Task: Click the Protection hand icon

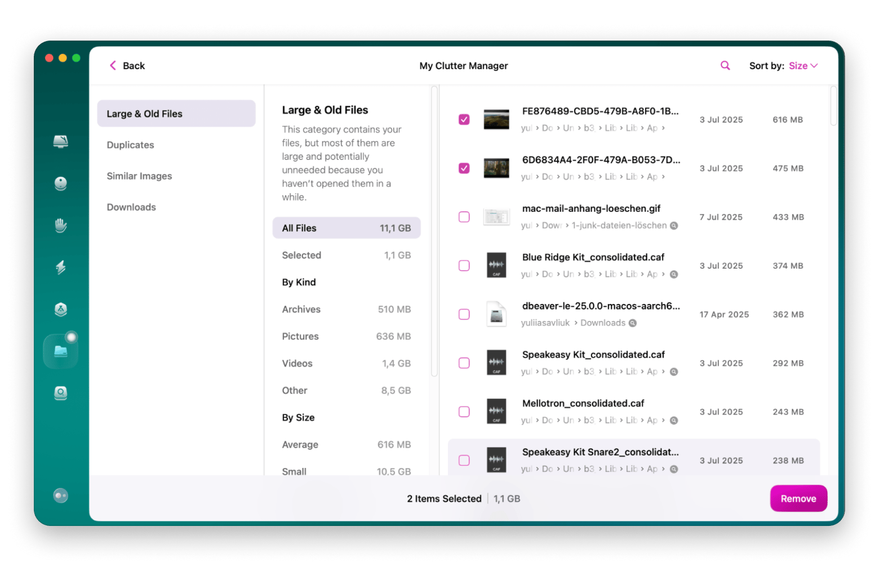Action: pyautogui.click(x=61, y=226)
